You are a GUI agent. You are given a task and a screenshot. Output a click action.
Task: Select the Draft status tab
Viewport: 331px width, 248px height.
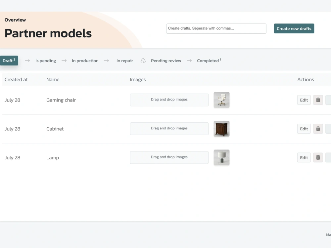(9, 61)
